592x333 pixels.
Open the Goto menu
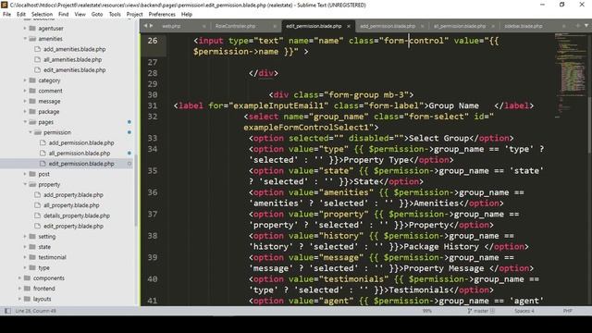[x=97, y=14]
